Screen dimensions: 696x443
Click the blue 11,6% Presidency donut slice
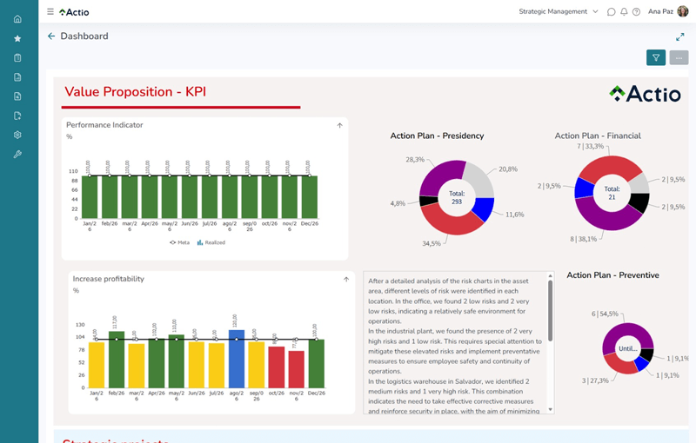pyautogui.click(x=484, y=208)
